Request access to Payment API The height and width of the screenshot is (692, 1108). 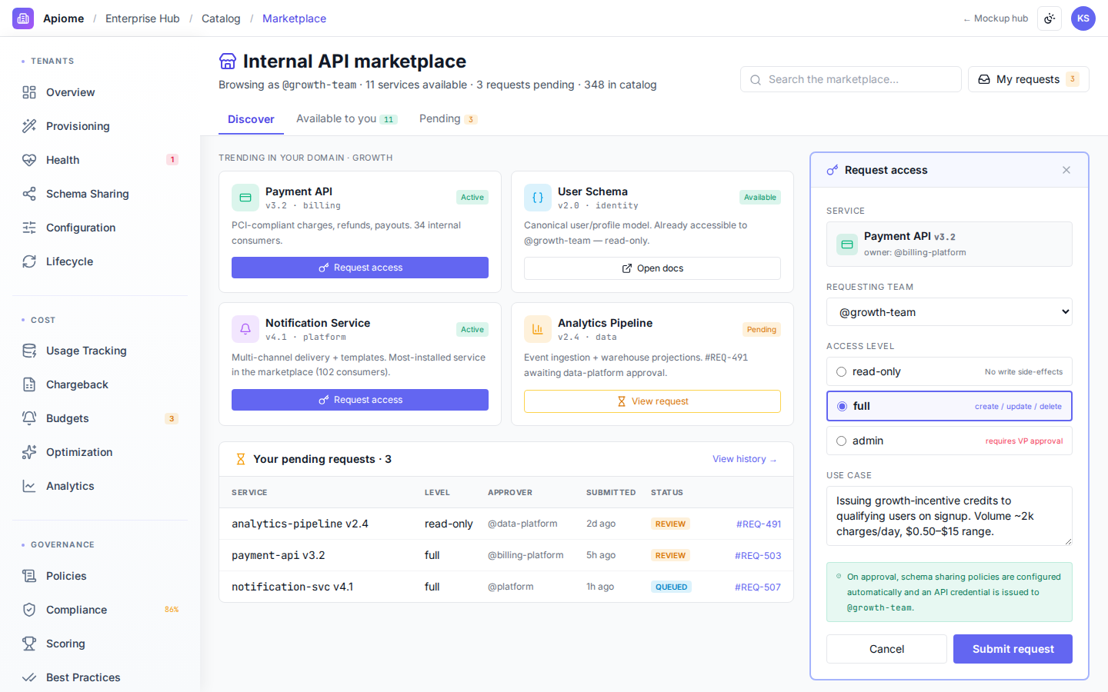[360, 268]
